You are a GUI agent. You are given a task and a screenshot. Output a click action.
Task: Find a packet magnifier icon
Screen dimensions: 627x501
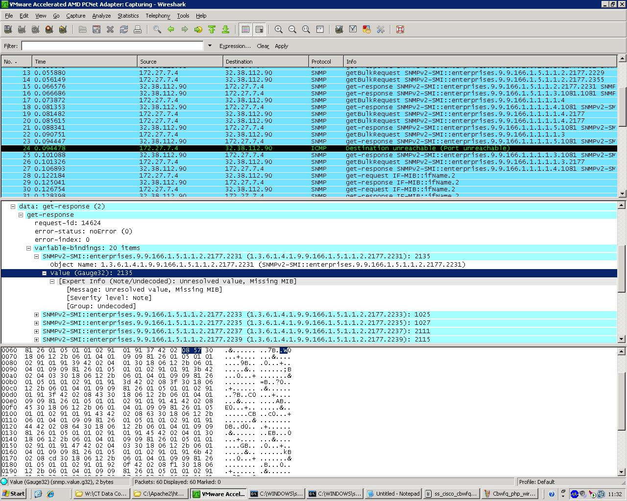click(157, 29)
